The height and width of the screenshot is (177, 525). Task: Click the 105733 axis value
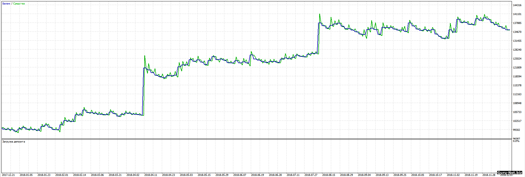517,112
